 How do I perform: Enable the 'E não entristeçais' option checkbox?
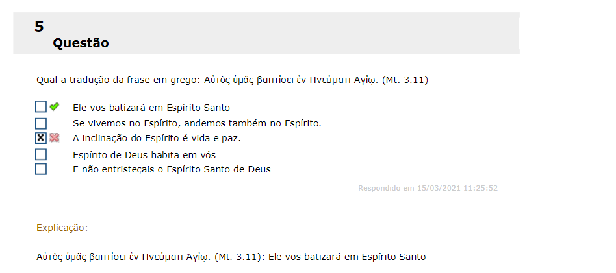coord(41,169)
